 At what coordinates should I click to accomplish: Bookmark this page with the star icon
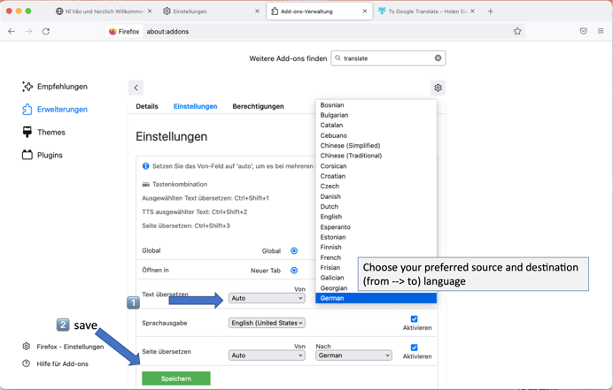517,31
